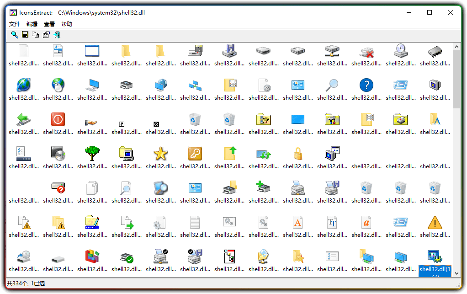Viewport: 467px width, 294px height.
Task: Select the yellow star favorites icon
Action: click(x=161, y=154)
